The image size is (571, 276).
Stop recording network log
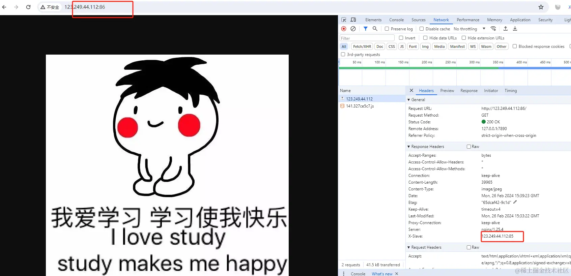click(x=344, y=29)
